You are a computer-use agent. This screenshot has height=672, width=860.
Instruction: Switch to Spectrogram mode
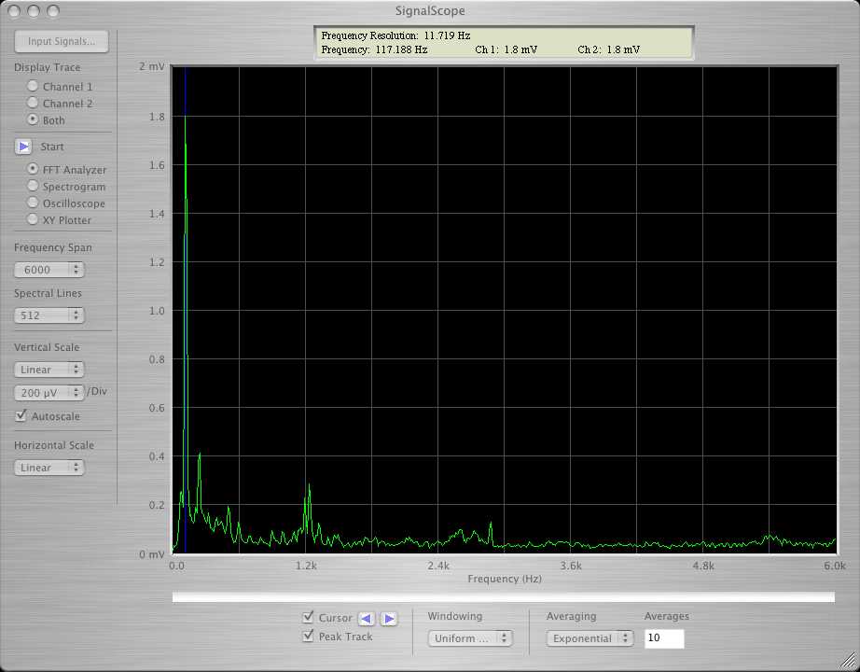point(34,187)
